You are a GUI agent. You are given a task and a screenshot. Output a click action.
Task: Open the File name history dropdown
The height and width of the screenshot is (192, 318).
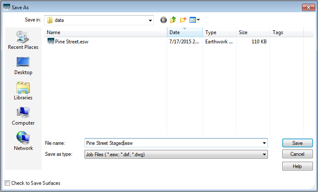264,143
